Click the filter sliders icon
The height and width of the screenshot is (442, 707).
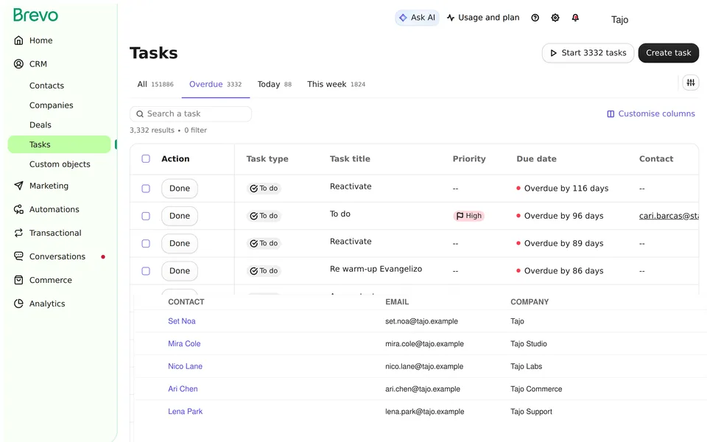click(x=691, y=83)
